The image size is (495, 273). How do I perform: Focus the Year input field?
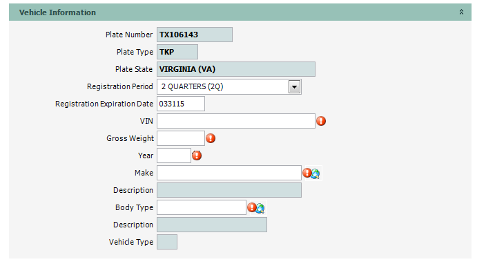click(x=173, y=156)
